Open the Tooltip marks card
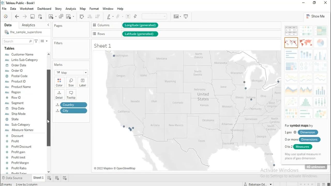The width and height of the screenshot is (331, 186). coord(71,95)
